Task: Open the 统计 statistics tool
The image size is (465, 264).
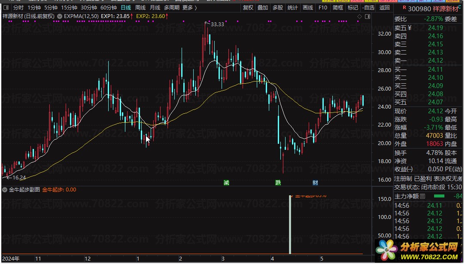Action: pos(293,7)
